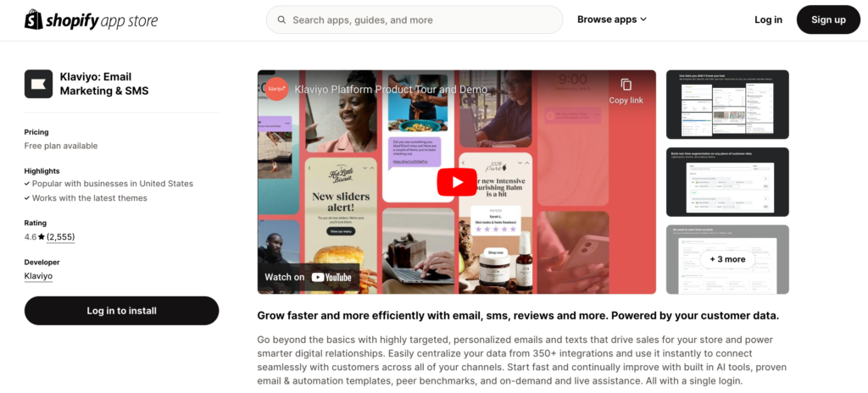The image size is (868, 393).
Task: Click the Klaviyo channel avatar in video
Action: coord(276,89)
